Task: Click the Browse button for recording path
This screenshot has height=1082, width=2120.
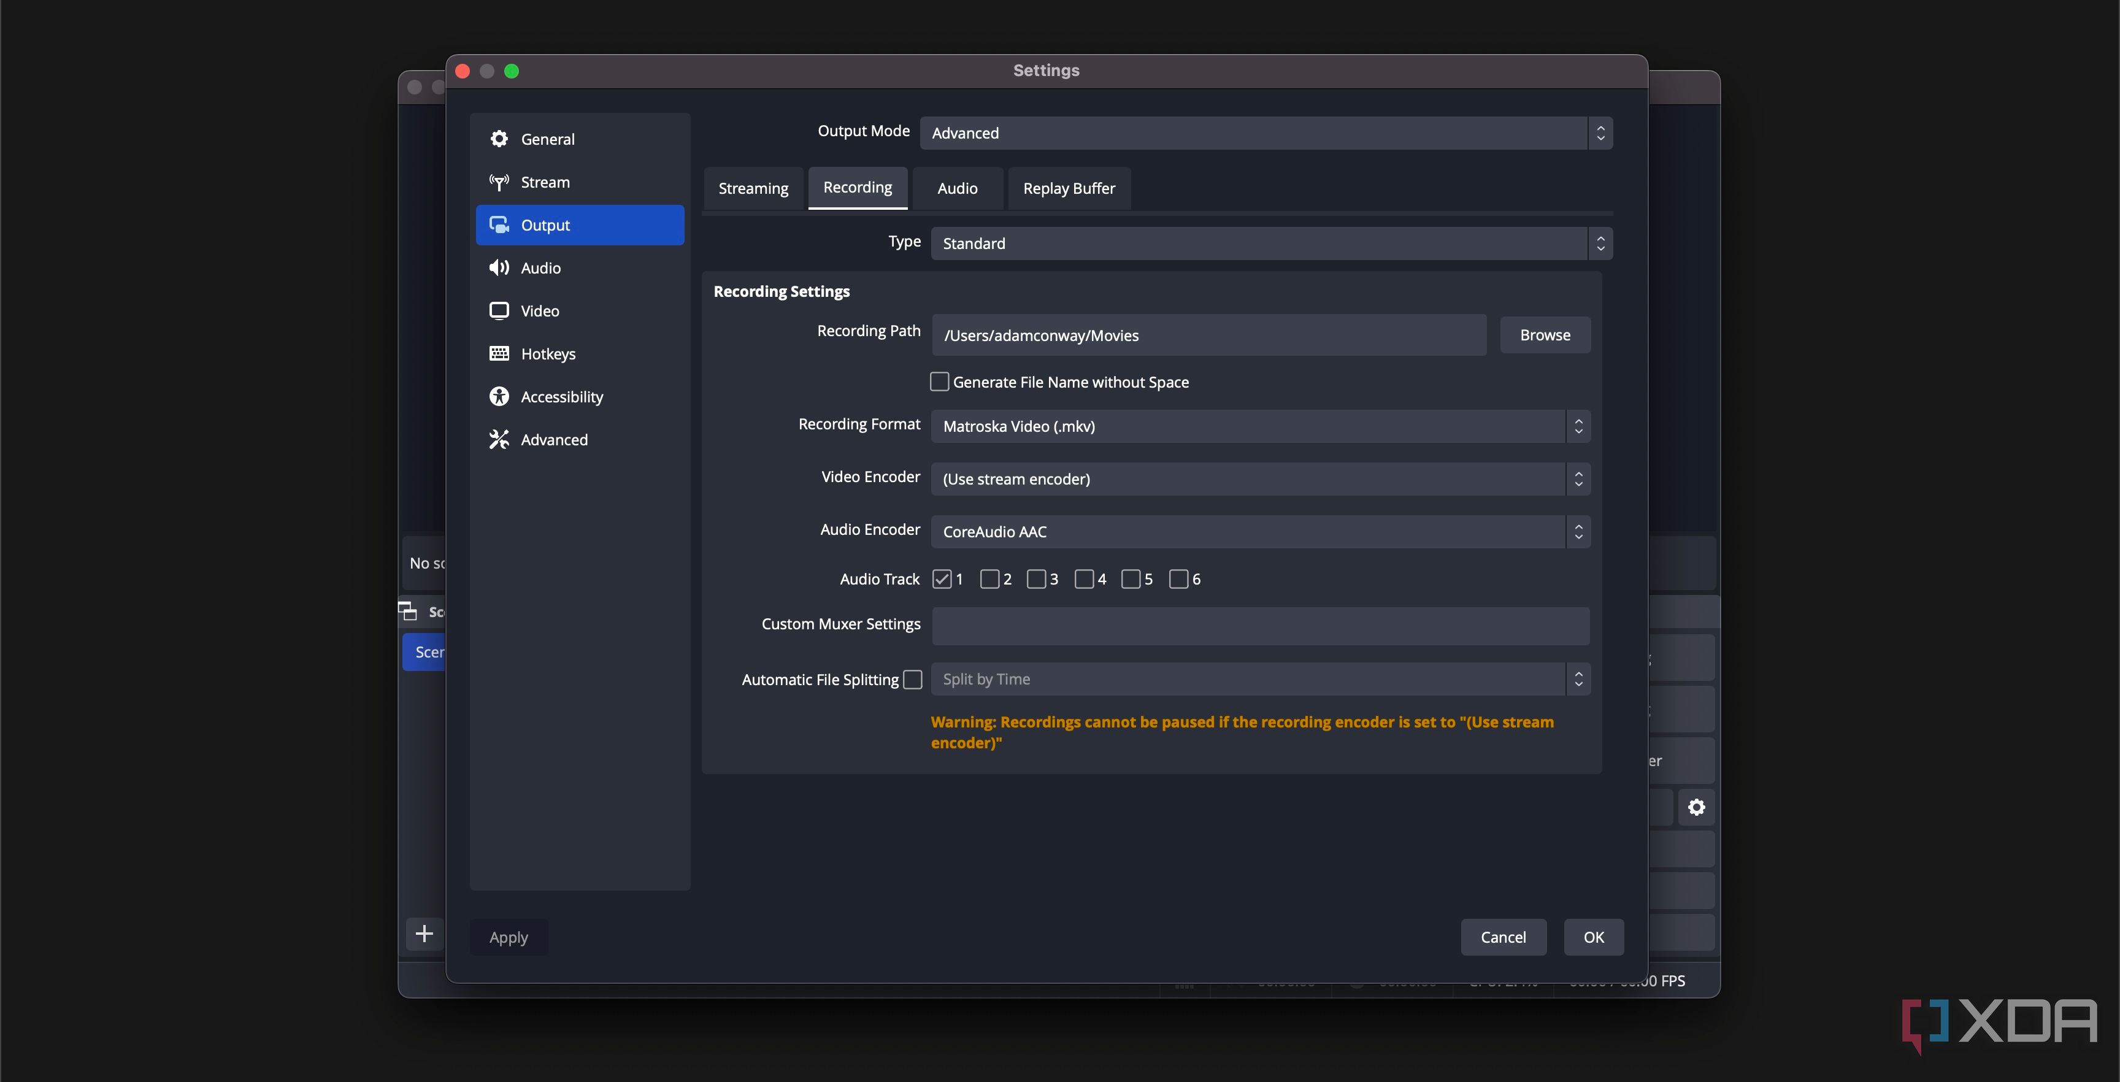Action: pos(1544,335)
